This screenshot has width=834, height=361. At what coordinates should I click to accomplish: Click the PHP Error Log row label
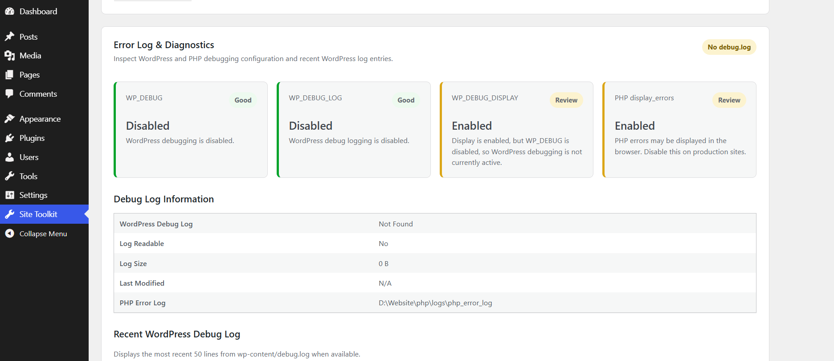tap(143, 303)
